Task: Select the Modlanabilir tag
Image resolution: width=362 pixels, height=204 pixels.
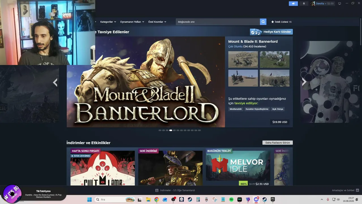Action: (236, 109)
